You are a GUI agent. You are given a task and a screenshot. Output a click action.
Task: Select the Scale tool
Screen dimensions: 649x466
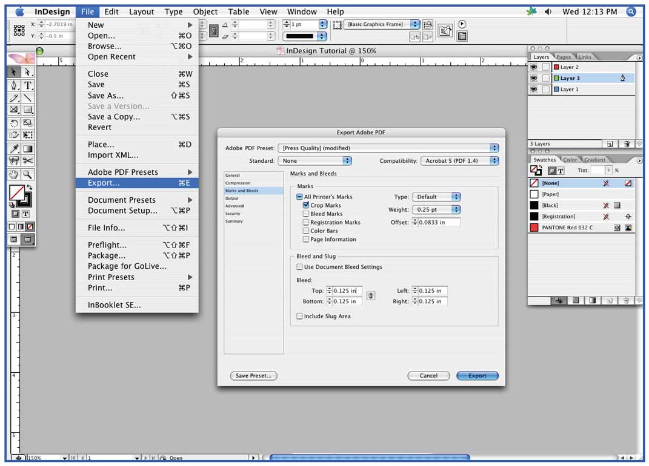pos(28,123)
